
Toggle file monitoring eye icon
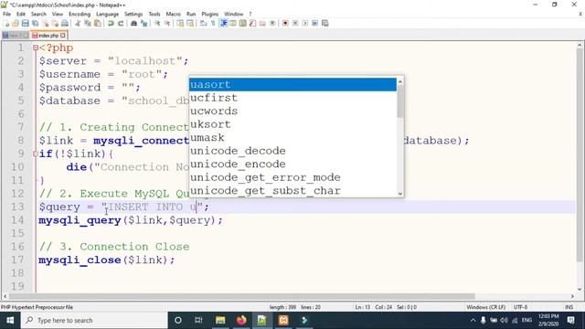click(272, 24)
